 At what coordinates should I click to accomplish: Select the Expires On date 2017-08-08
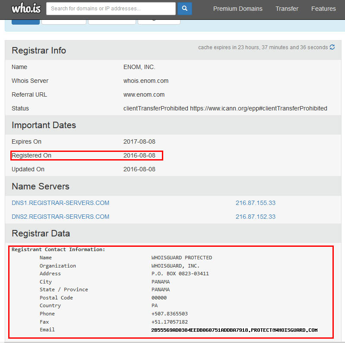pyautogui.click(x=139, y=142)
